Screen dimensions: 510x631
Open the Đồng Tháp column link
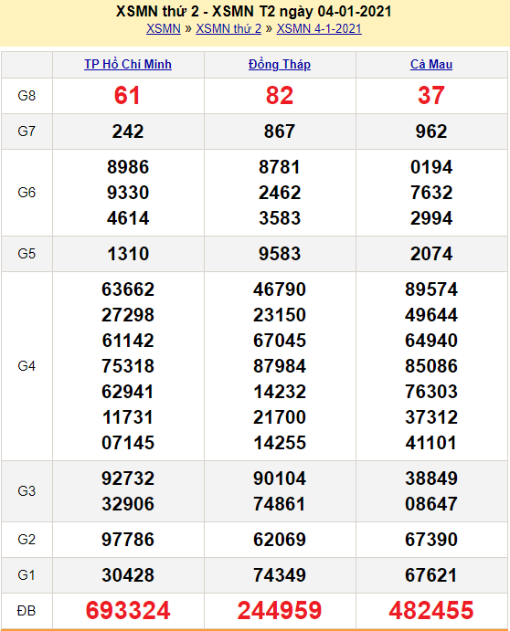pyautogui.click(x=280, y=65)
